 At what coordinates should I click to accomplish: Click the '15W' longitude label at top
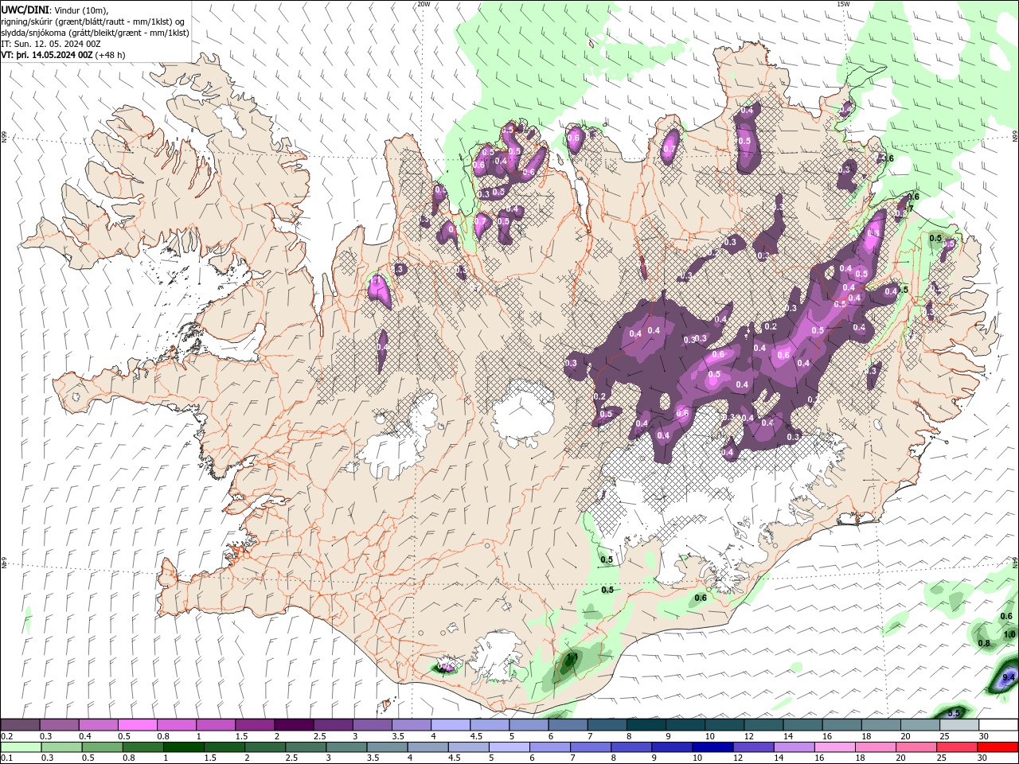tap(842, 4)
